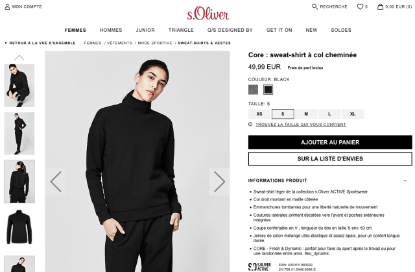
Task: Click Sur la liste d'envies button
Action: (330, 158)
